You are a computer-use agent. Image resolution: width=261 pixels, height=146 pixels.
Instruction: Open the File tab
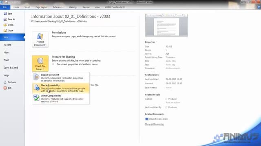click(x=5, y=7)
